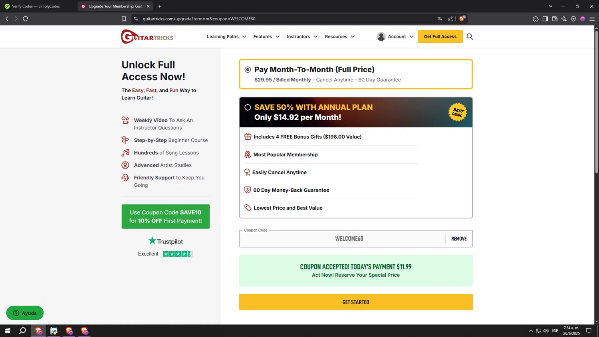The height and width of the screenshot is (337, 599).
Task: Click the page vertical scrollbar
Action: click(x=597, y=102)
